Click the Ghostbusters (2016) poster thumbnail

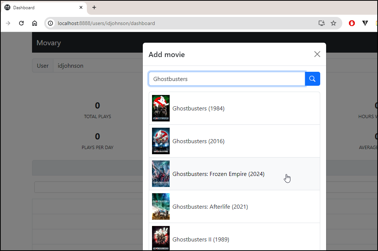click(x=161, y=141)
